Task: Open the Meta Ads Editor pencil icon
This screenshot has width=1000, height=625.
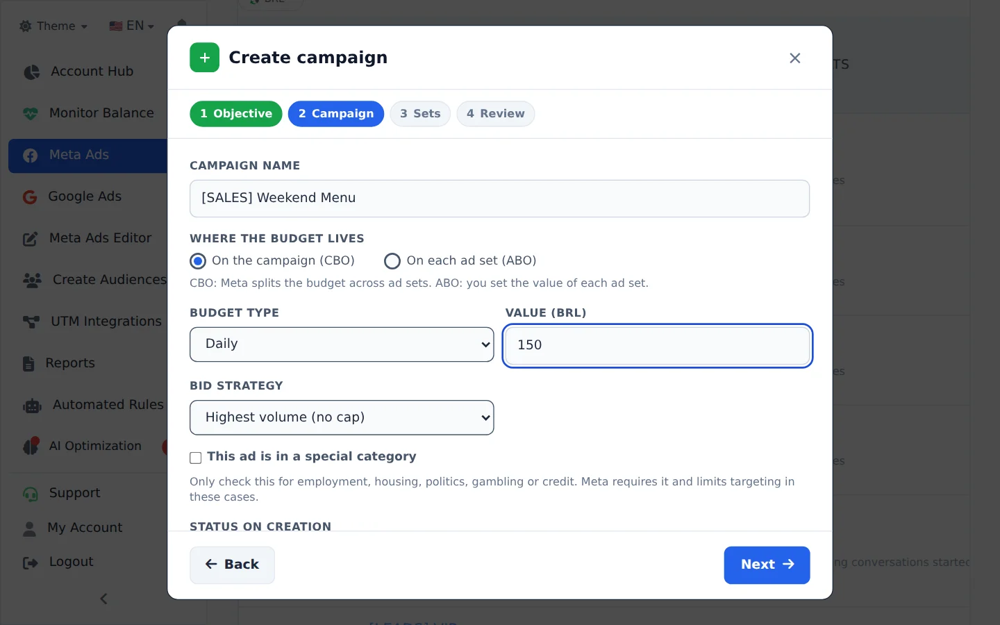Action: [x=31, y=239]
